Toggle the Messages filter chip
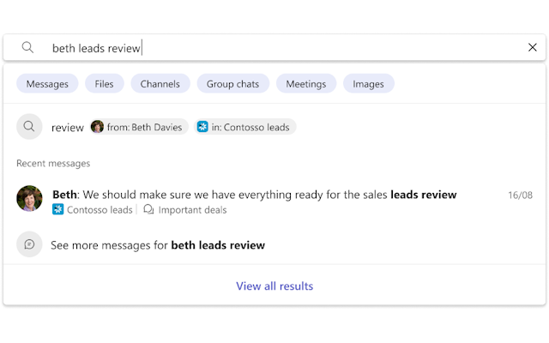 coord(47,83)
